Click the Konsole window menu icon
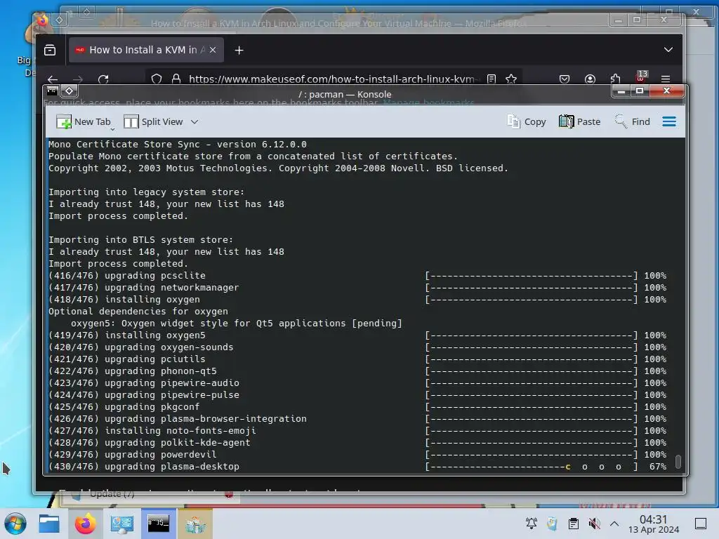The width and height of the screenshot is (719, 539). (52, 91)
